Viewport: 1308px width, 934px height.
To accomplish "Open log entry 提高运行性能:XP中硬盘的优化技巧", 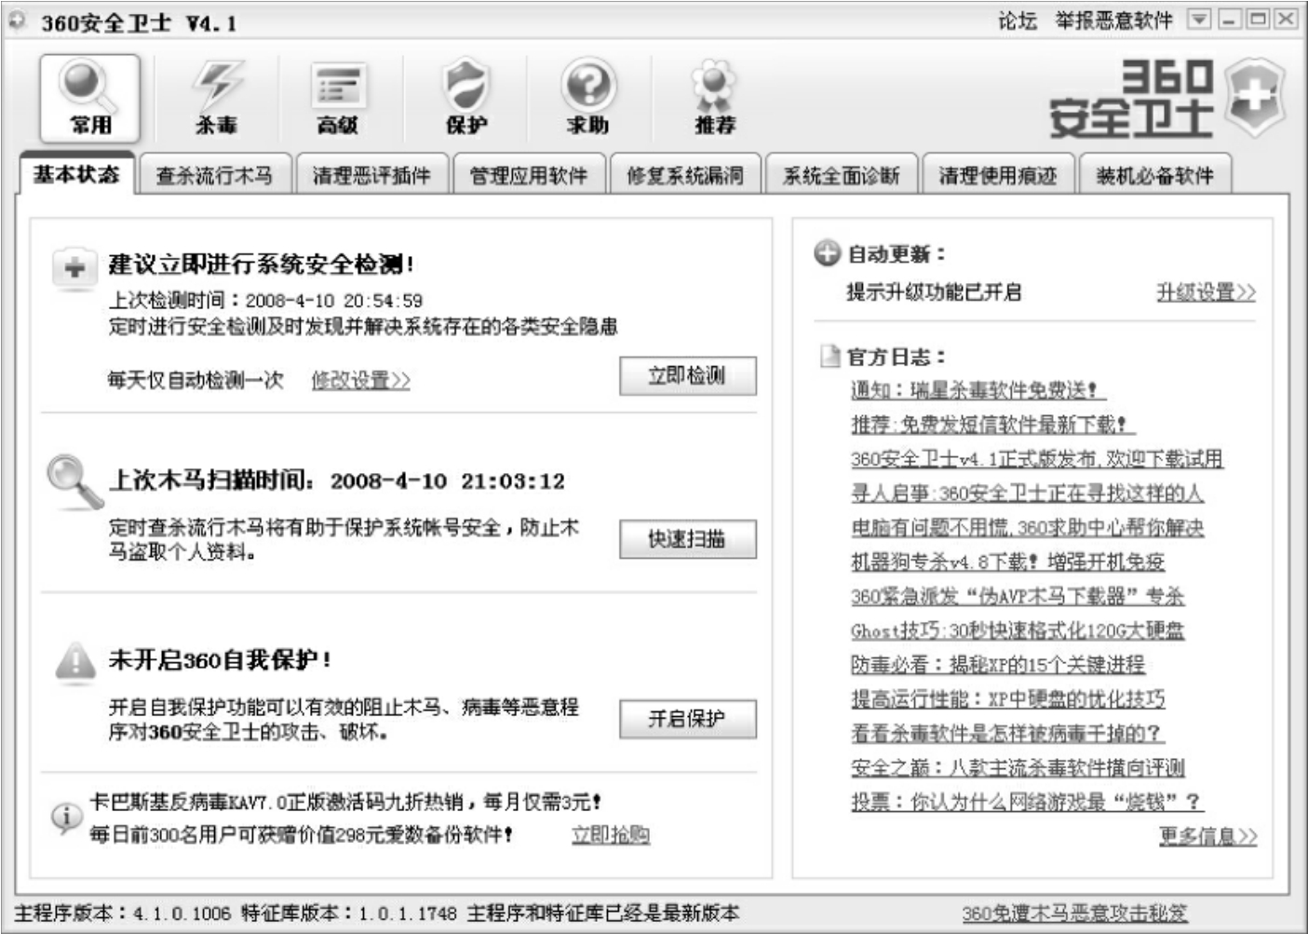I will [1007, 699].
